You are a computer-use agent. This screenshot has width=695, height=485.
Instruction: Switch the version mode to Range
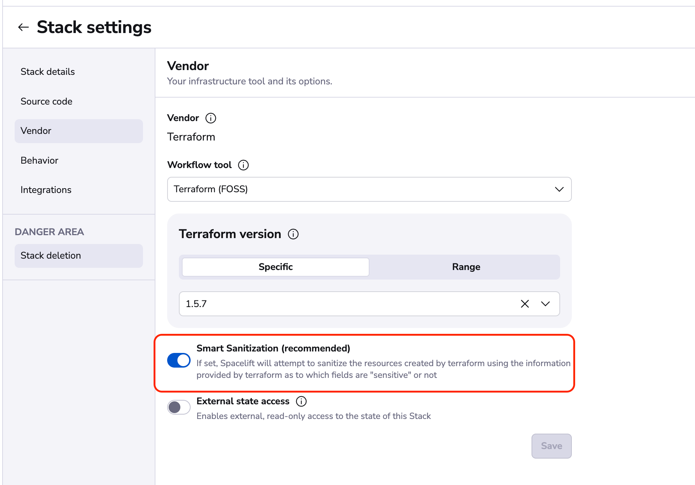tap(466, 267)
